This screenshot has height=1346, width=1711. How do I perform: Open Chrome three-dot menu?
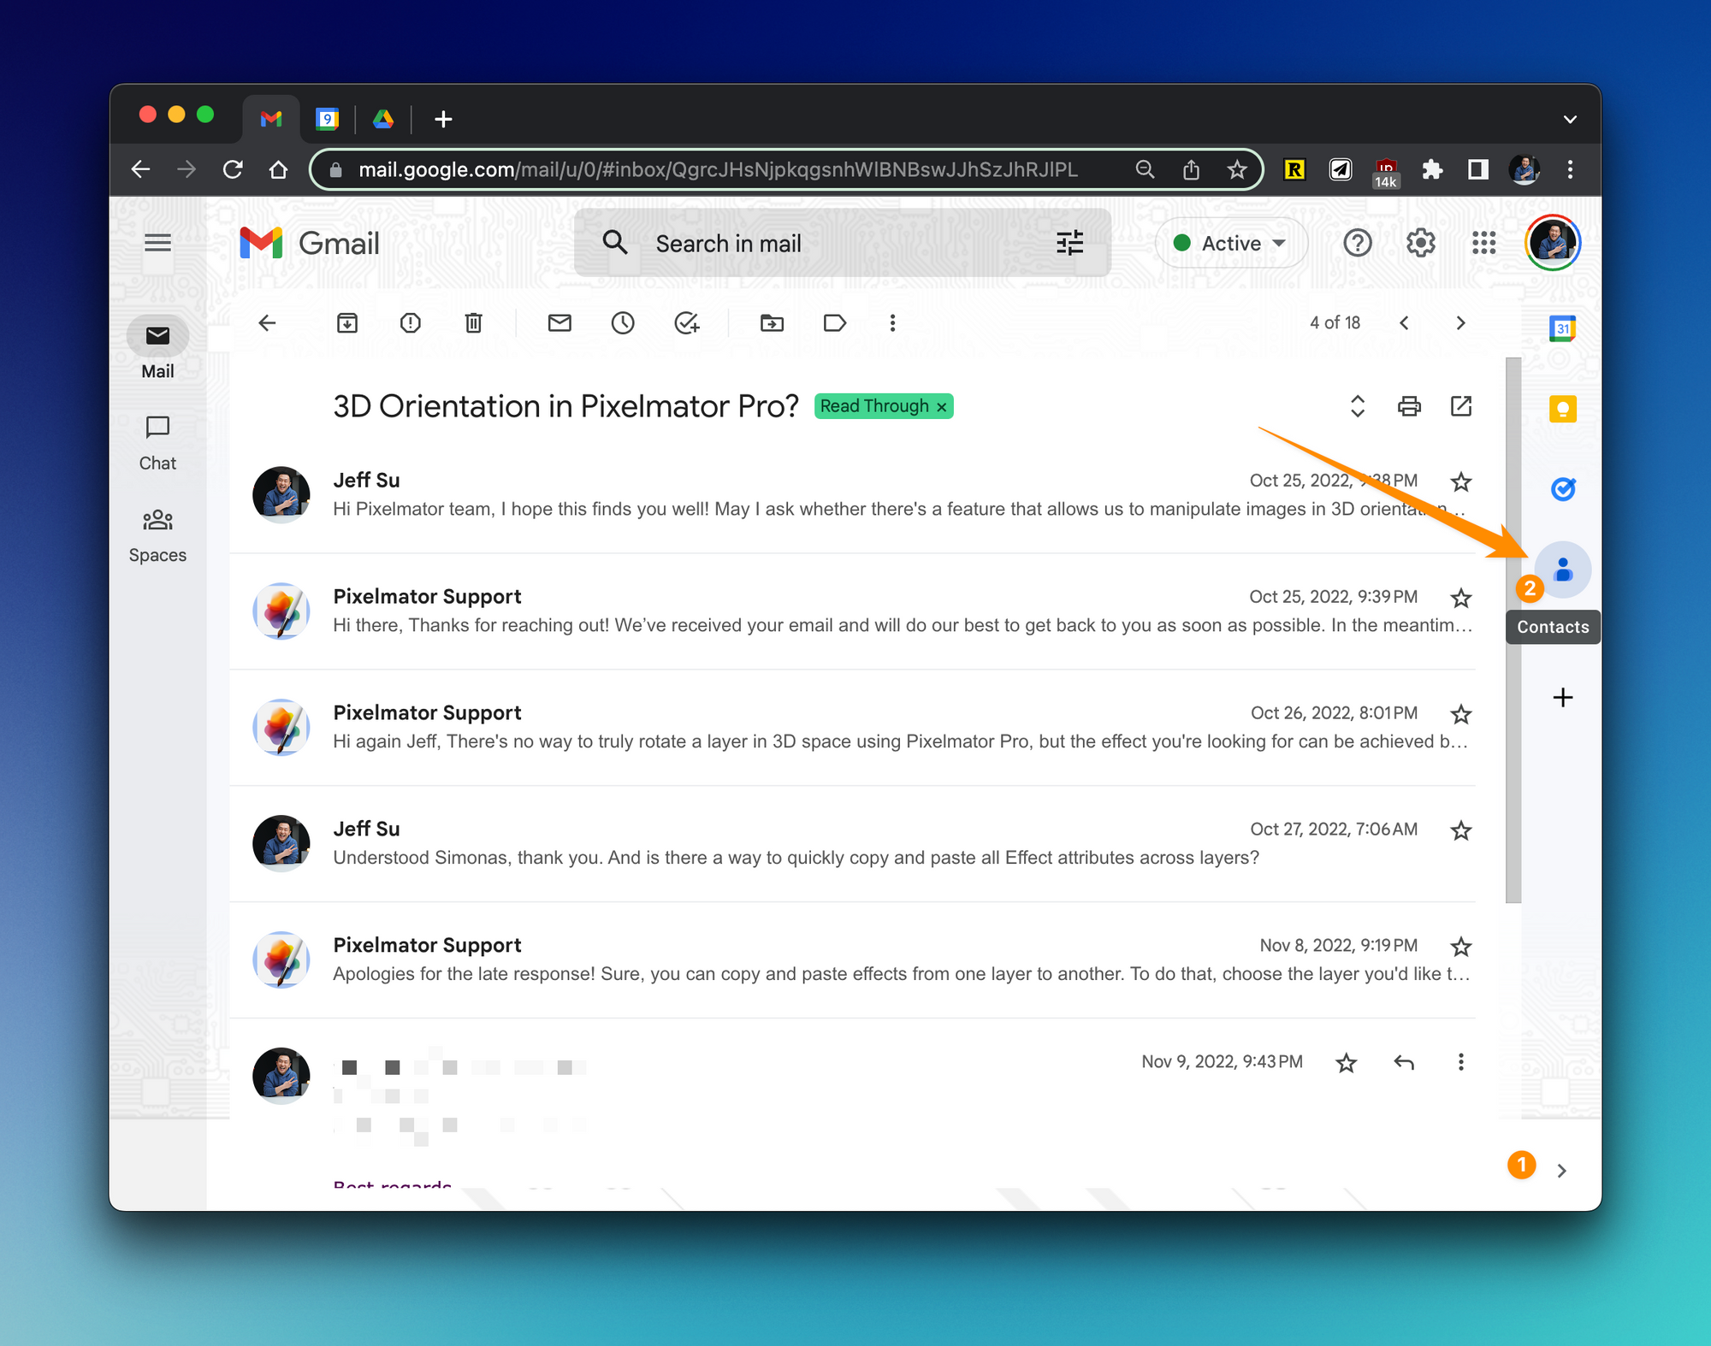(x=1570, y=169)
